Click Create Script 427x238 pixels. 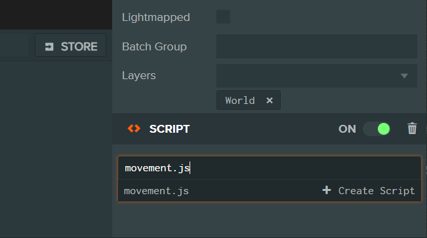coord(376,191)
